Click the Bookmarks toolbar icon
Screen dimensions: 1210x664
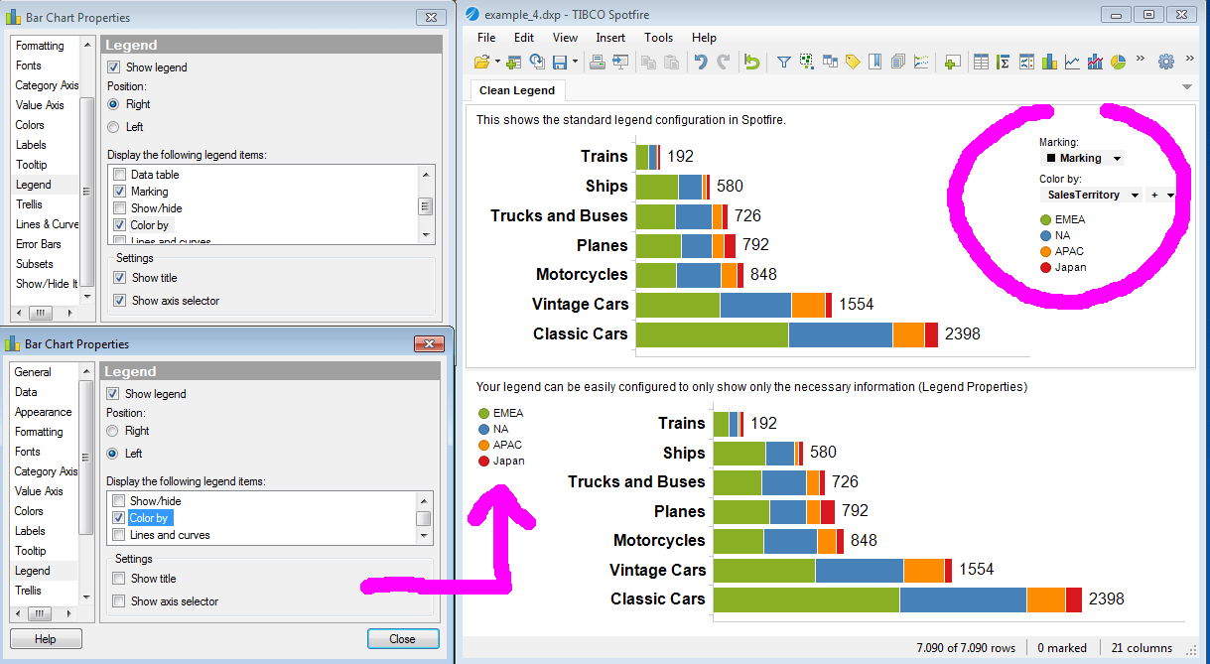(x=875, y=62)
